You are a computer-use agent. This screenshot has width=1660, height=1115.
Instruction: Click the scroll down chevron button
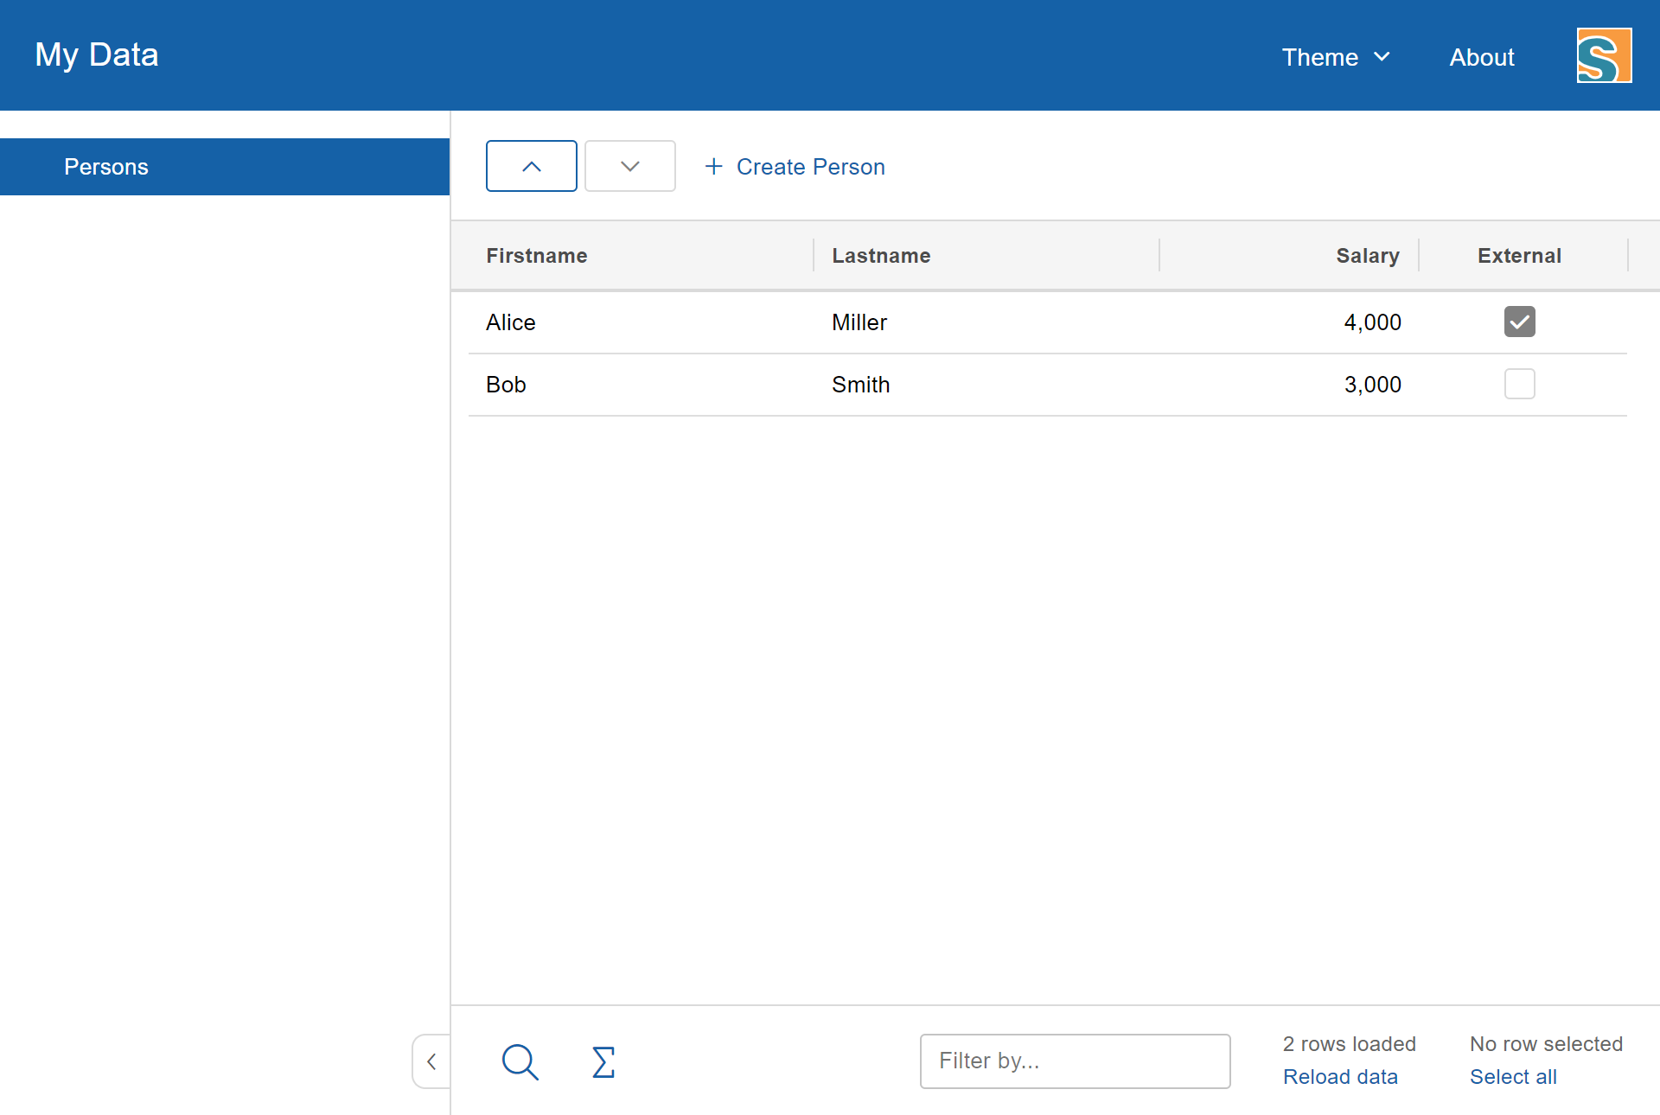pyautogui.click(x=629, y=165)
